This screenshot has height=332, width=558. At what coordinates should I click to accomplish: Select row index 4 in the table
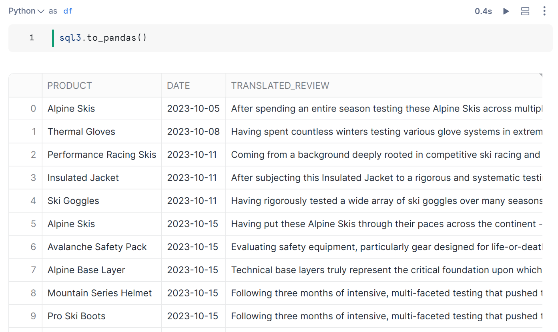point(33,201)
